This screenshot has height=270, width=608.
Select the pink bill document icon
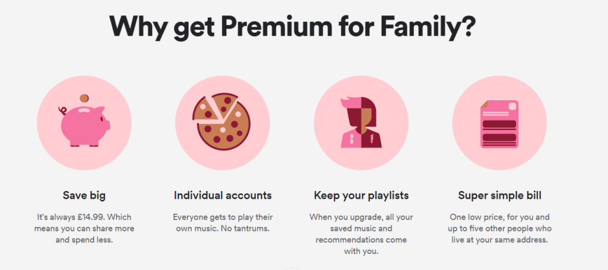click(x=499, y=124)
